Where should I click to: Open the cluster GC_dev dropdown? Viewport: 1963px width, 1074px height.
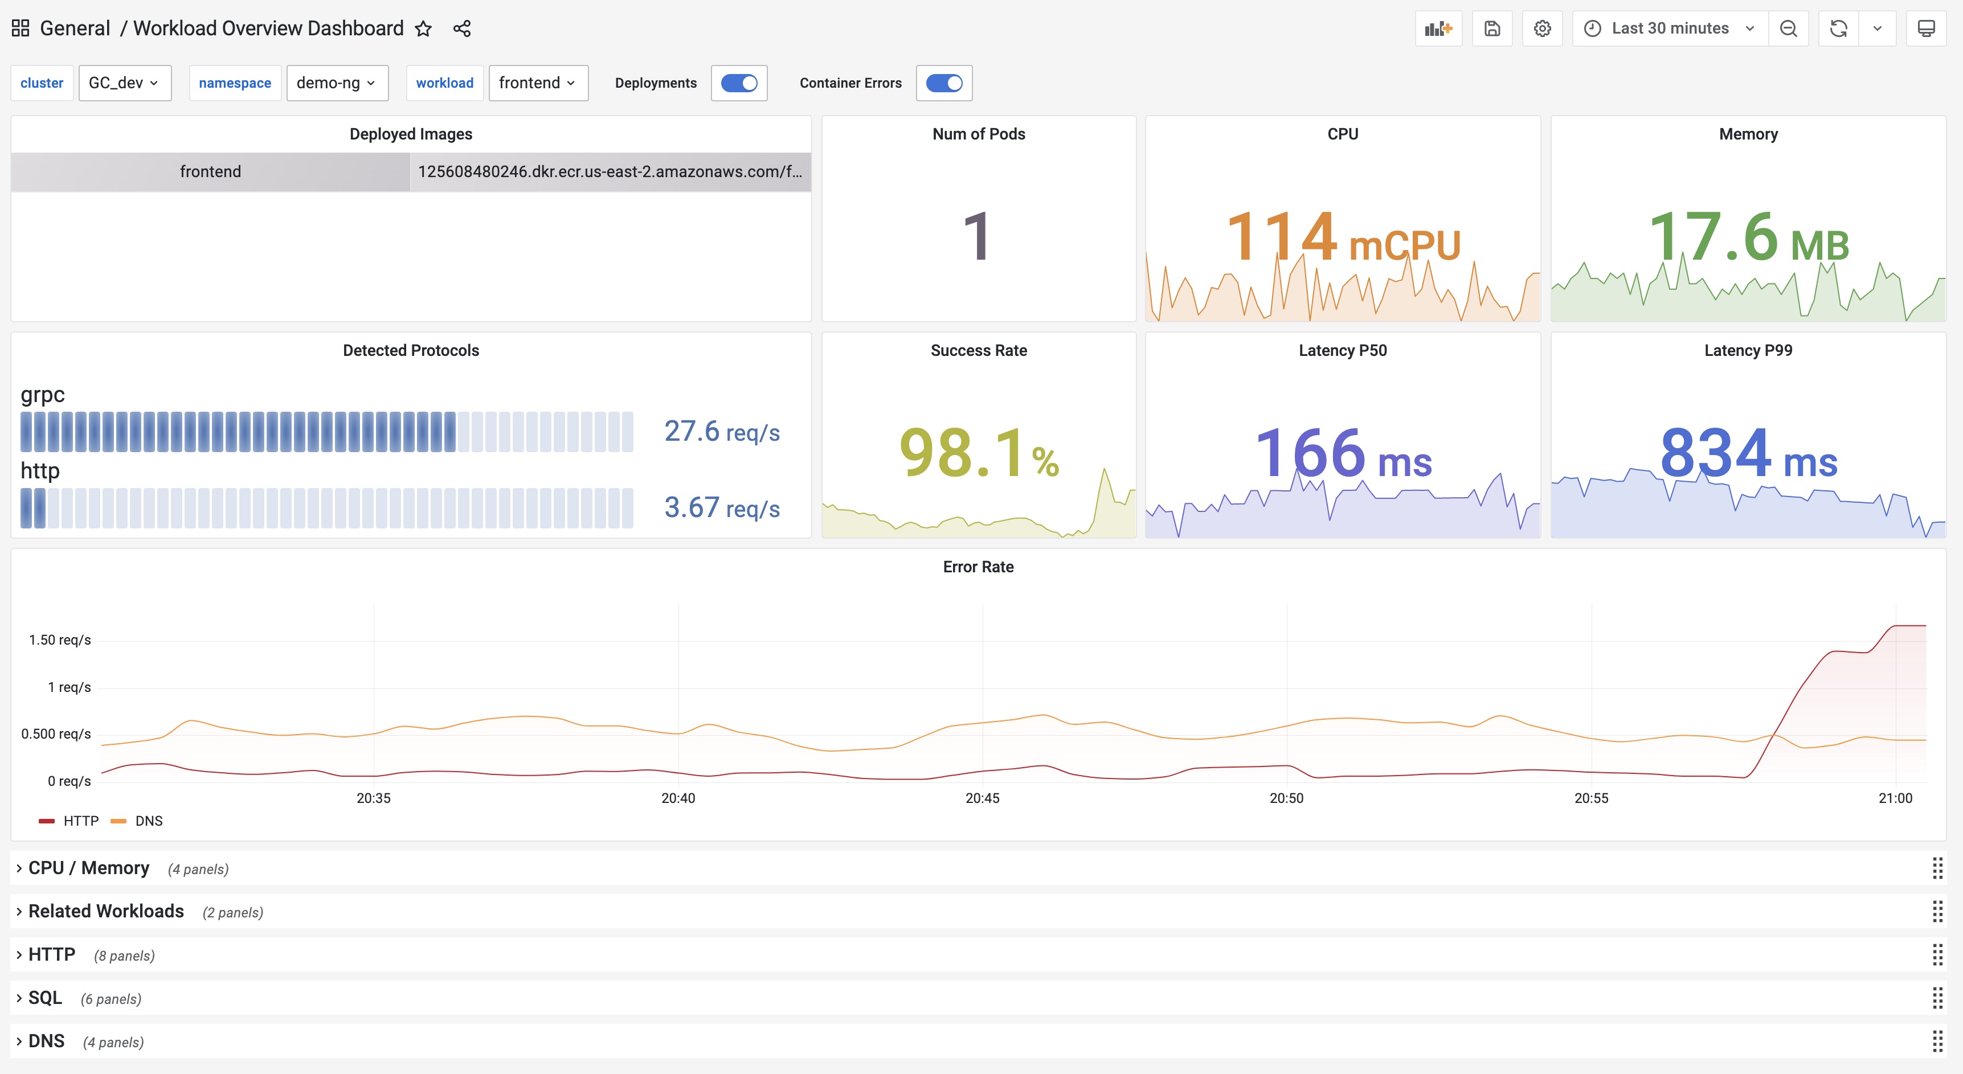coord(124,83)
